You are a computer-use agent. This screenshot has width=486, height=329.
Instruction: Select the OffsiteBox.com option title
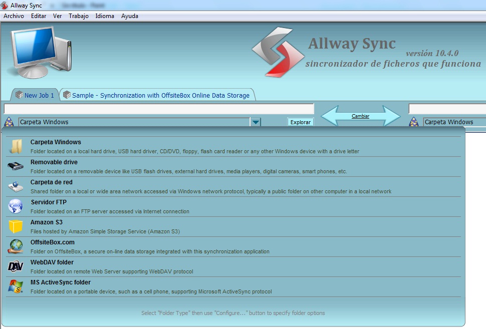(53, 242)
